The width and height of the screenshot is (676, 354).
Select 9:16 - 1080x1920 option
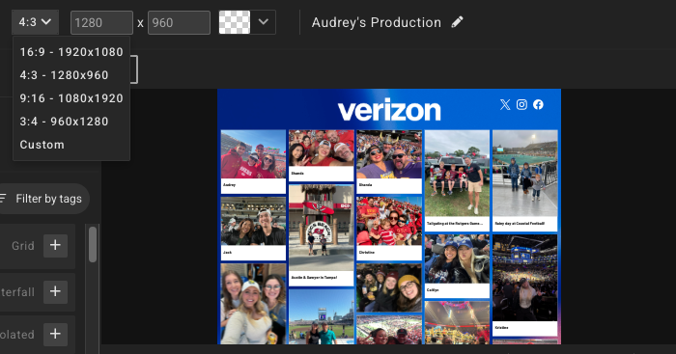click(x=71, y=98)
